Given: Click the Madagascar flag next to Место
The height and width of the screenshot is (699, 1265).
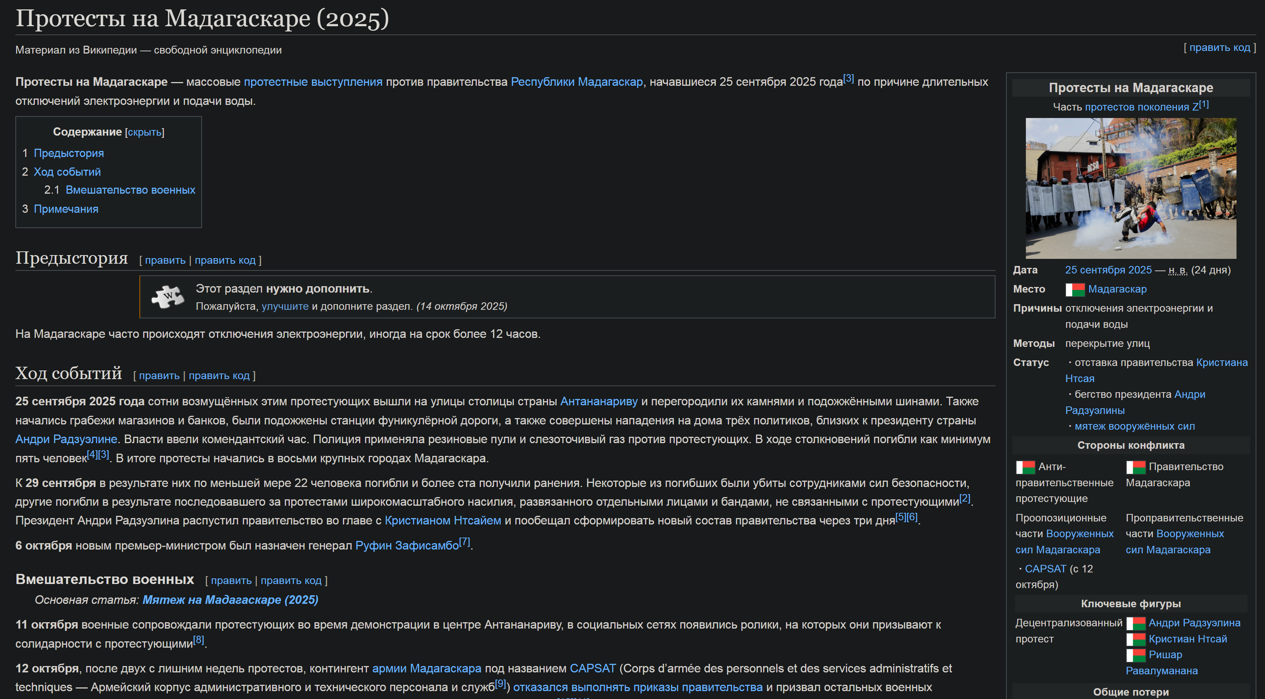Looking at the screenshot, I should (1075, 290).
